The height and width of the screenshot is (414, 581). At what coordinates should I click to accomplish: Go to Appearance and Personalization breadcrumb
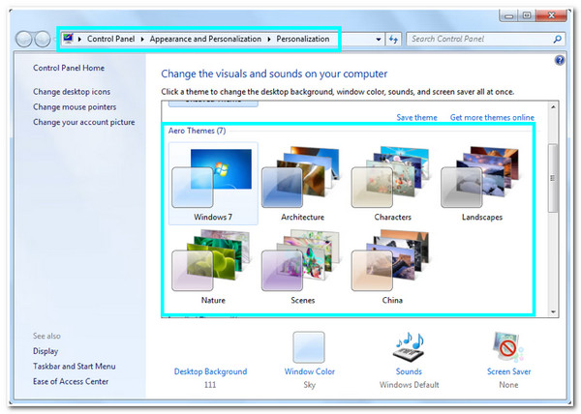(205, 39)
